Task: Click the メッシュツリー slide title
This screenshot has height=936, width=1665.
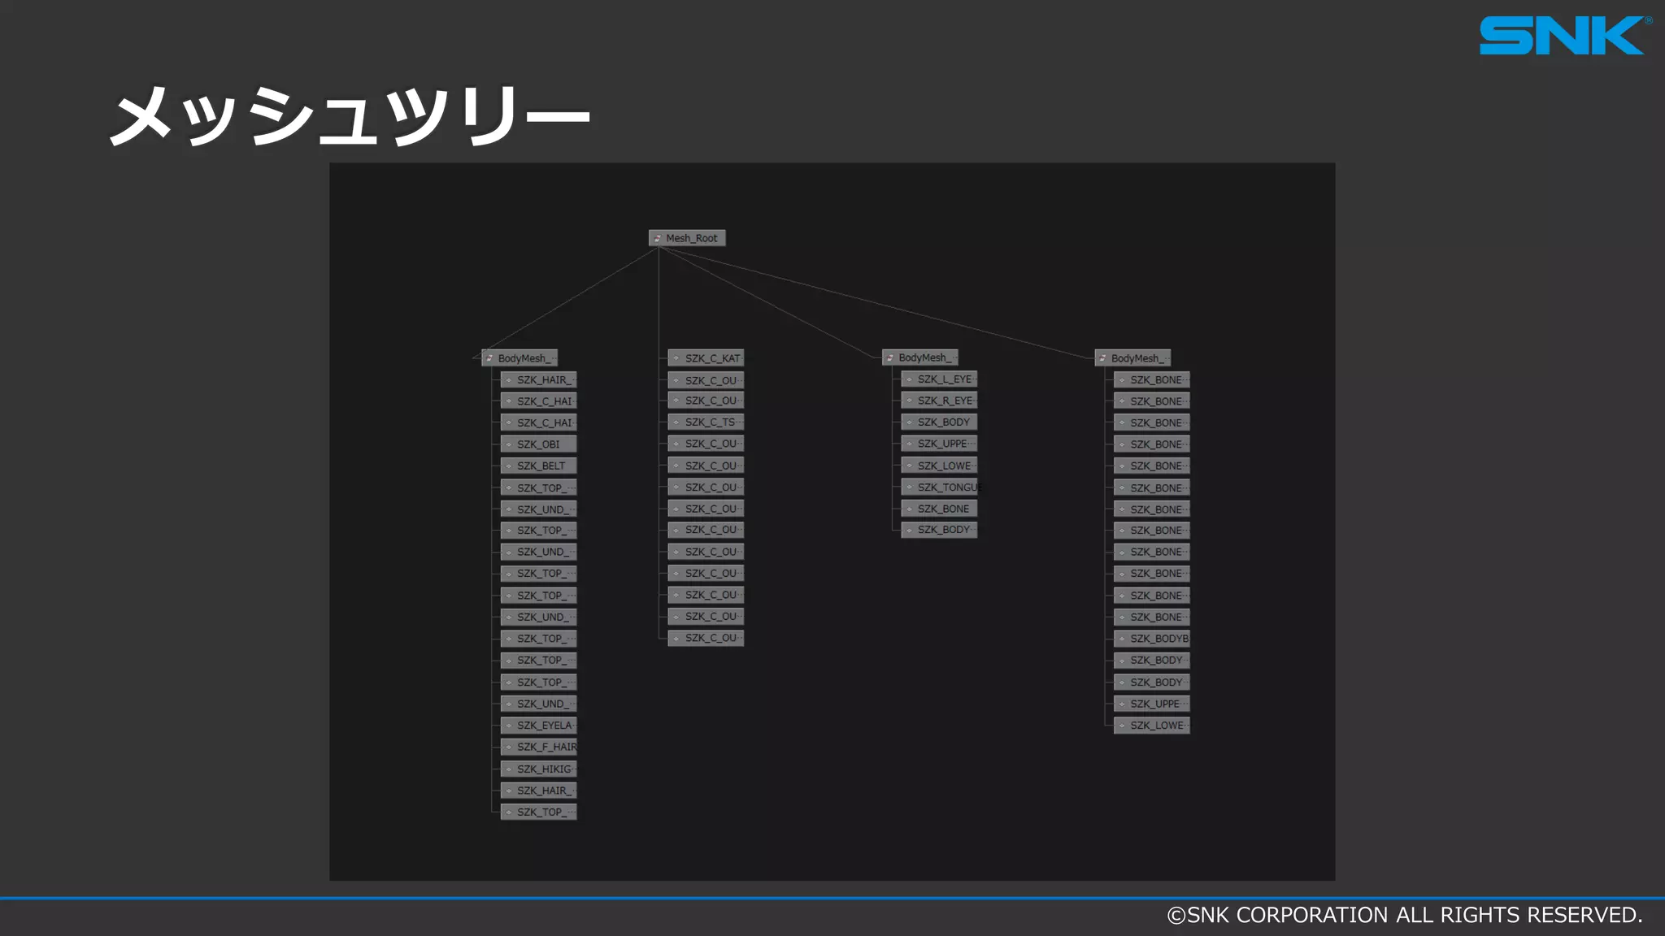Action: tap(350, 115)
